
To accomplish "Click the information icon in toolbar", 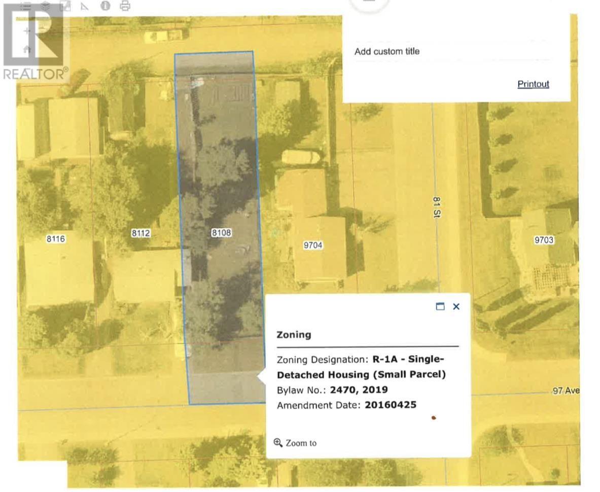I will tap(105, 6).
